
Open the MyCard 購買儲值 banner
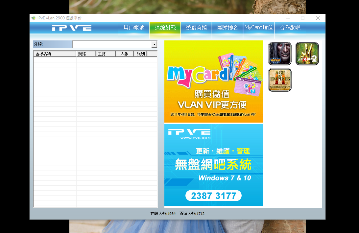click(214, 82)
